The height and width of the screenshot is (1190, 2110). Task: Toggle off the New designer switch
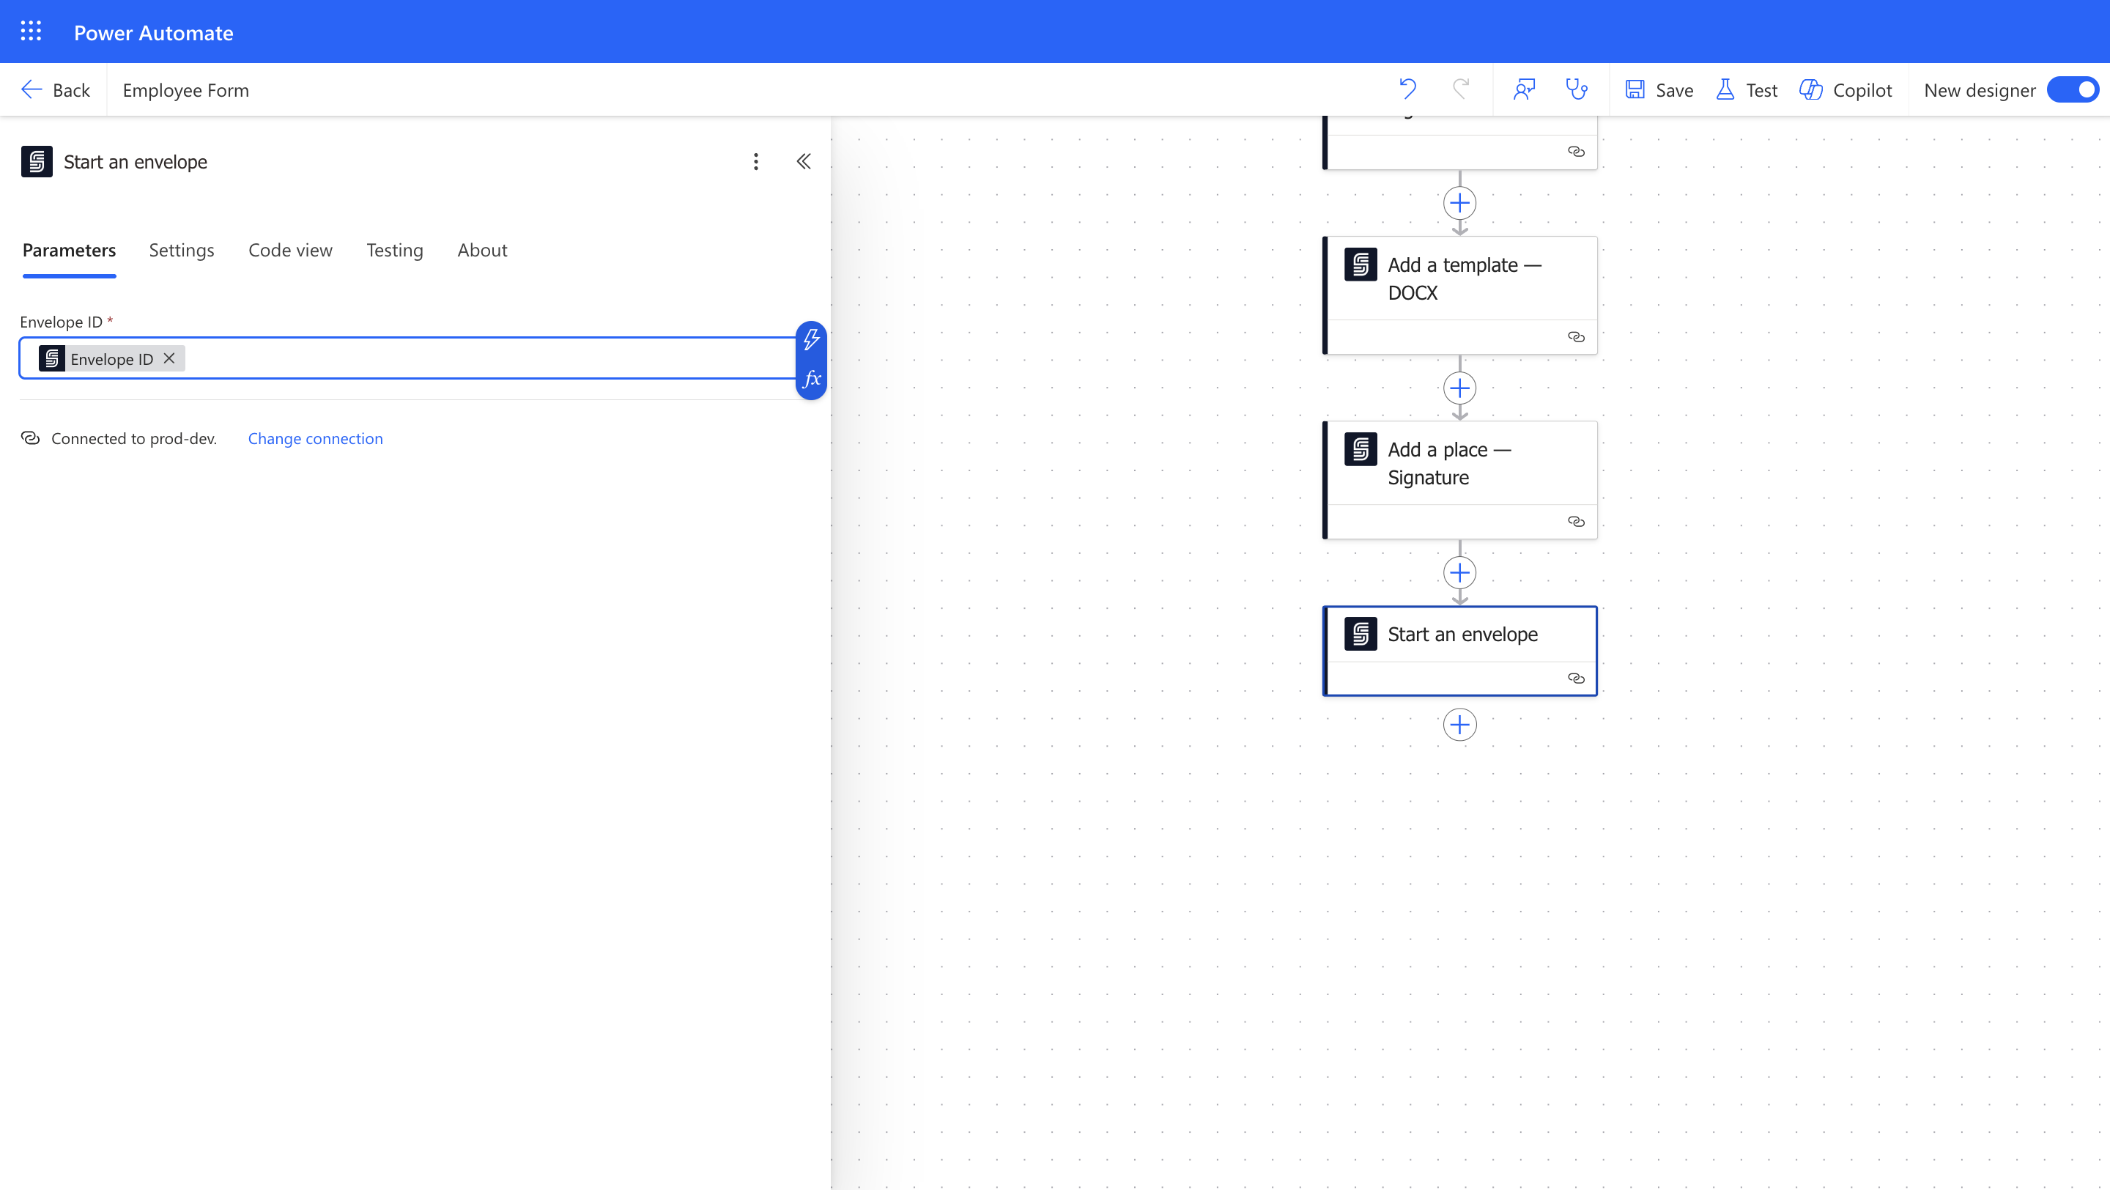2073,89
